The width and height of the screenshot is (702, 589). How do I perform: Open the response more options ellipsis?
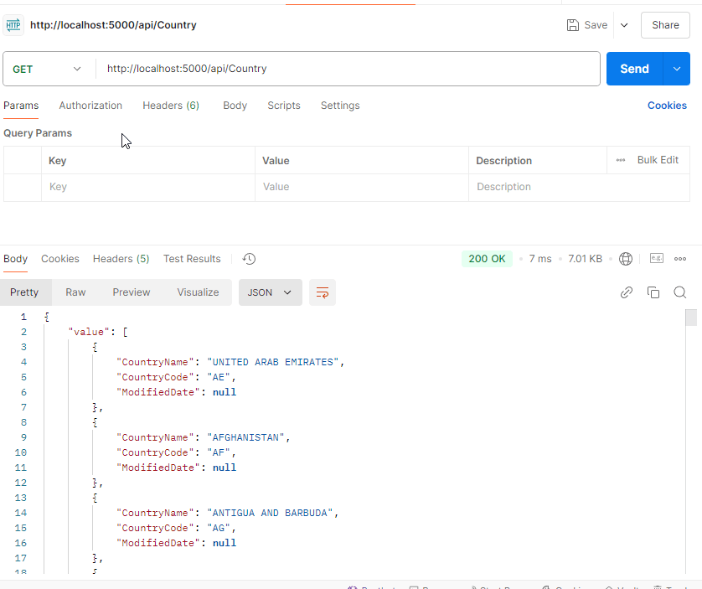[680, 259]
